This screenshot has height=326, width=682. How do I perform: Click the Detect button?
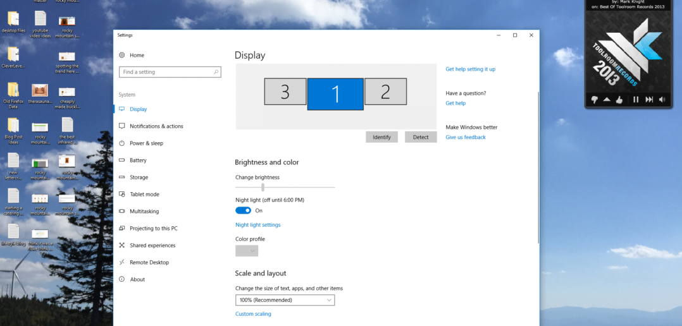pyautogui.click(x=421, y=137)
